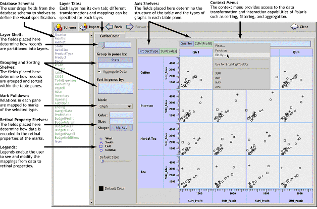This screenshot has width=317, height=209.
Task: Click the layer shelf icon under CoffeeChain
Action: pos(101,45)
